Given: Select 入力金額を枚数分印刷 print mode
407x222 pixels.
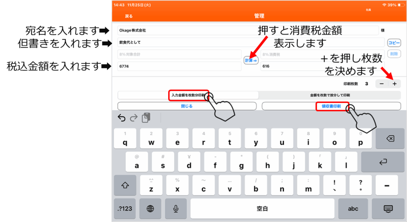Looking at the screenshot, I should pyautogui.click(x=188, y=95).
